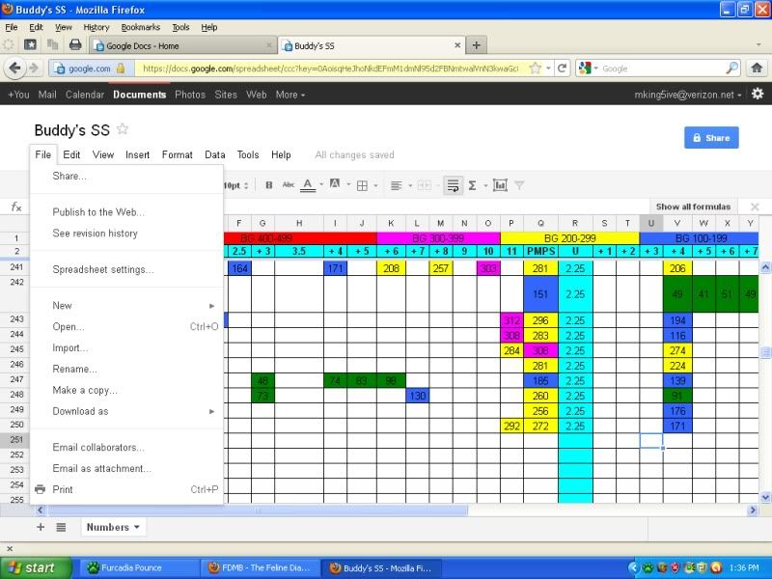Click the blue Share button

coord(711,138)
